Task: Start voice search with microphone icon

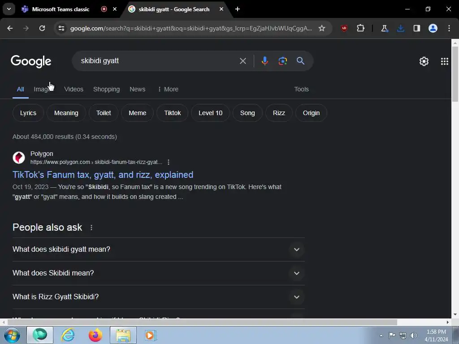Action: 264,61
